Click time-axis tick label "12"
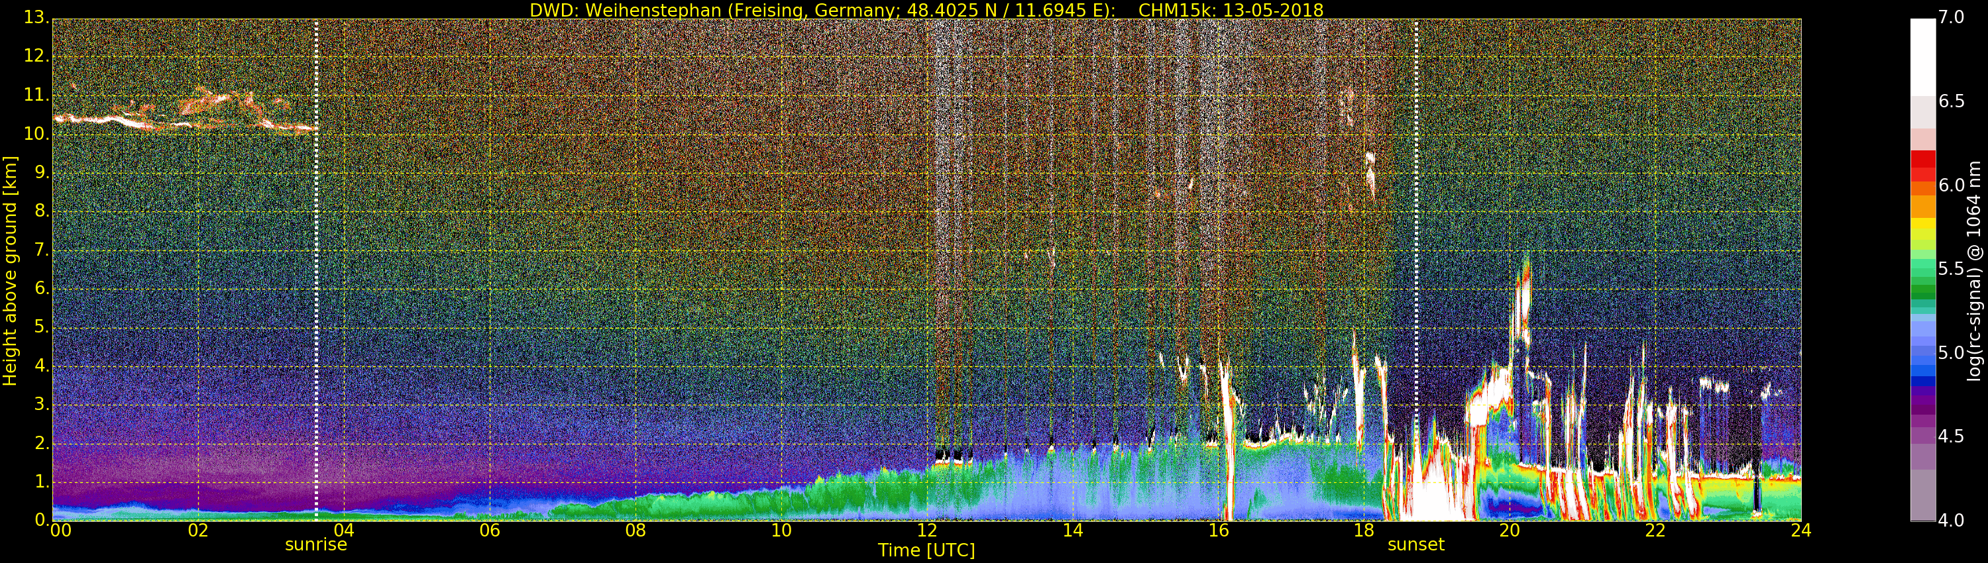 point(927,531)
